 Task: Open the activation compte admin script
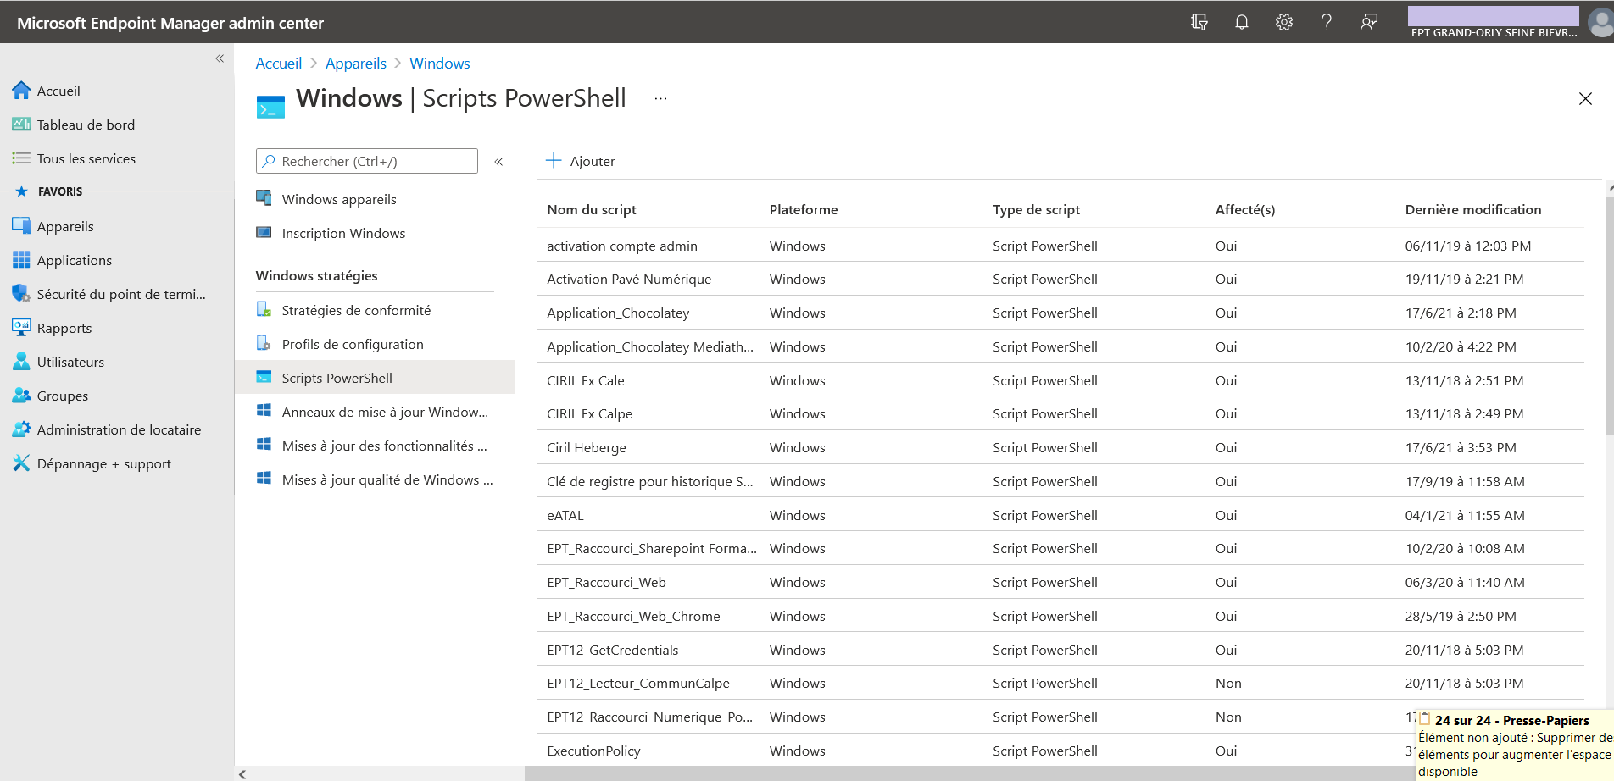click(621, 246)
